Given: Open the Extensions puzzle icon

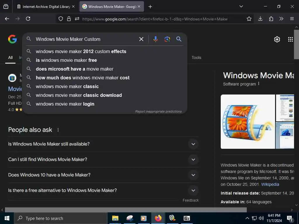Looking at the screenshot, I should 271,19.
